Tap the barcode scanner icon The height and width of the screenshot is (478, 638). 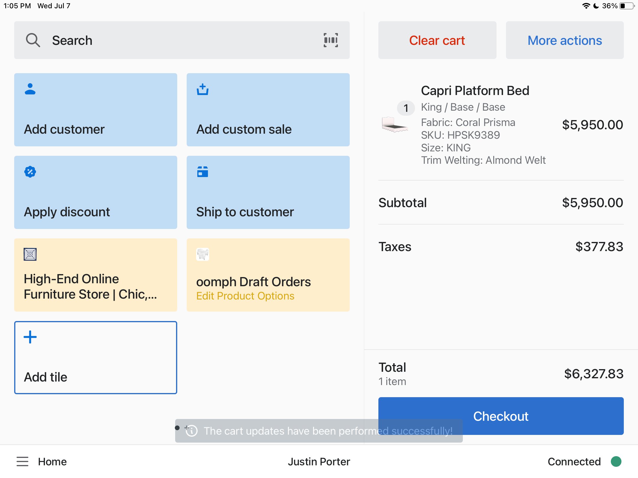[331, 40]
